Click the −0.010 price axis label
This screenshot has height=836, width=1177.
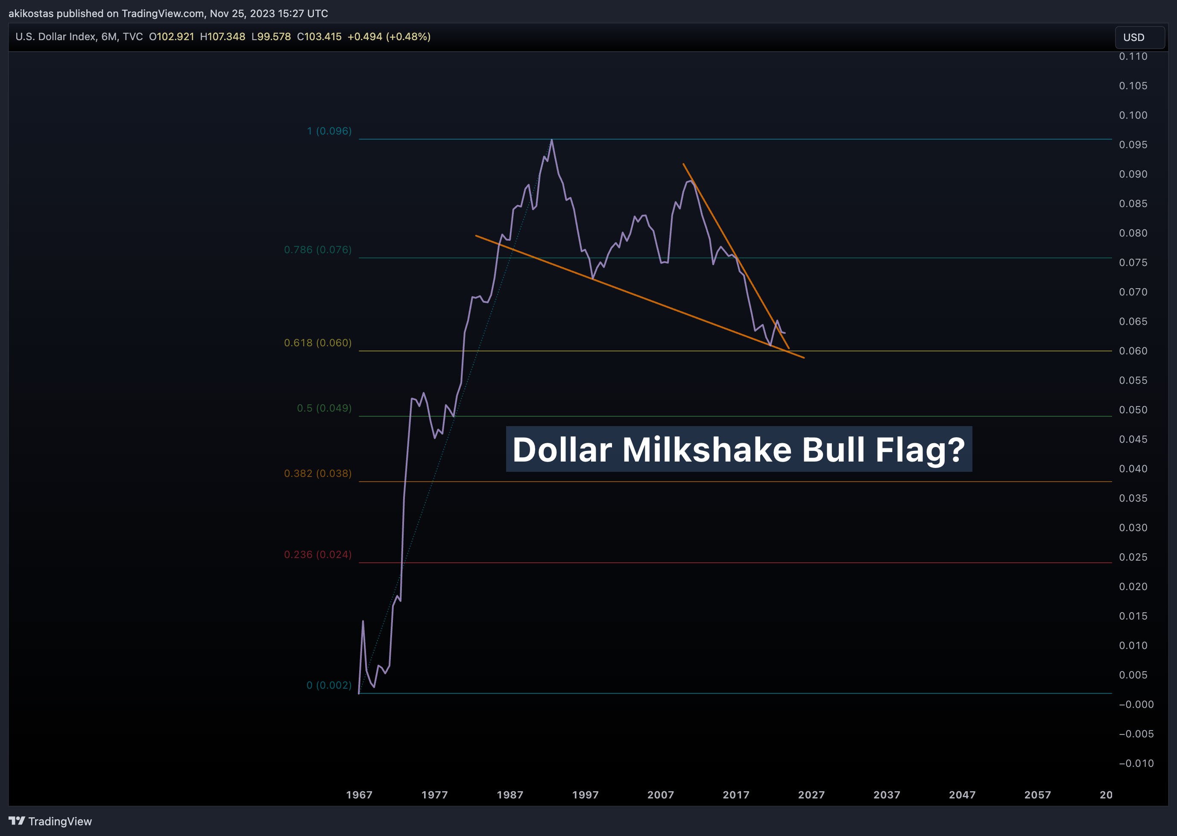click(x=1136, y=763)
